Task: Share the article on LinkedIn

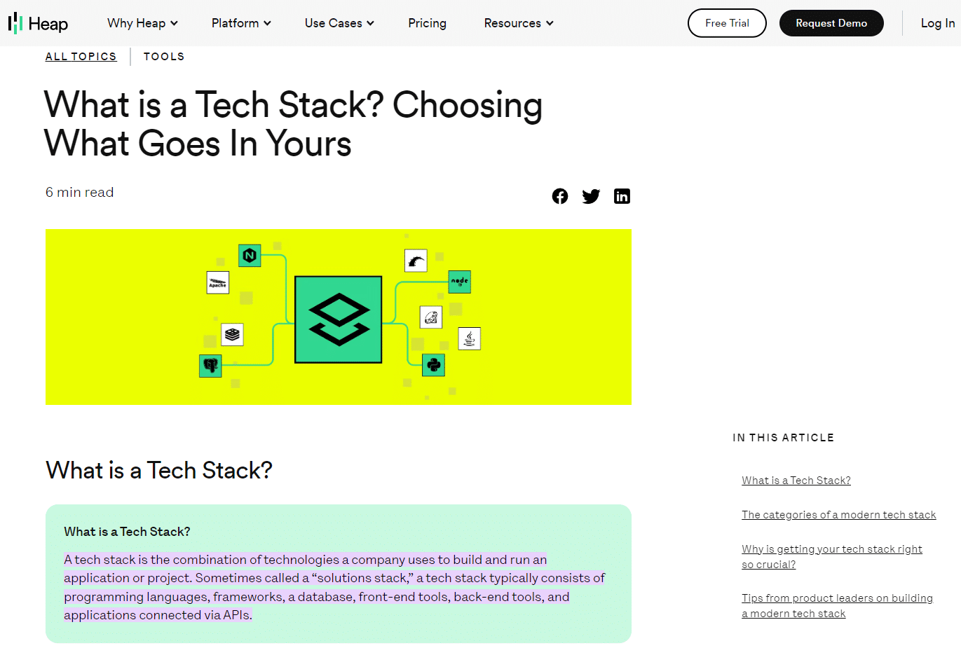Action: 622,196
